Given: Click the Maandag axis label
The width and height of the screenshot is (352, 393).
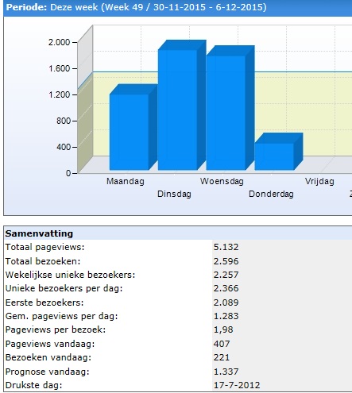Looking at the screenshot, I should tap(126, 181).
